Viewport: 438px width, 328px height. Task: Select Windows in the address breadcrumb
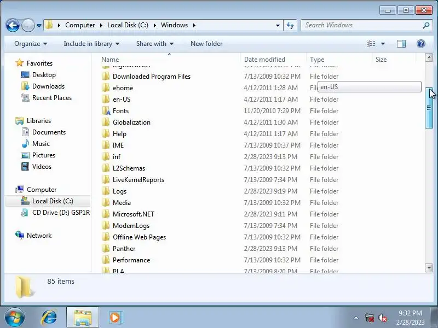pos(174,25)
